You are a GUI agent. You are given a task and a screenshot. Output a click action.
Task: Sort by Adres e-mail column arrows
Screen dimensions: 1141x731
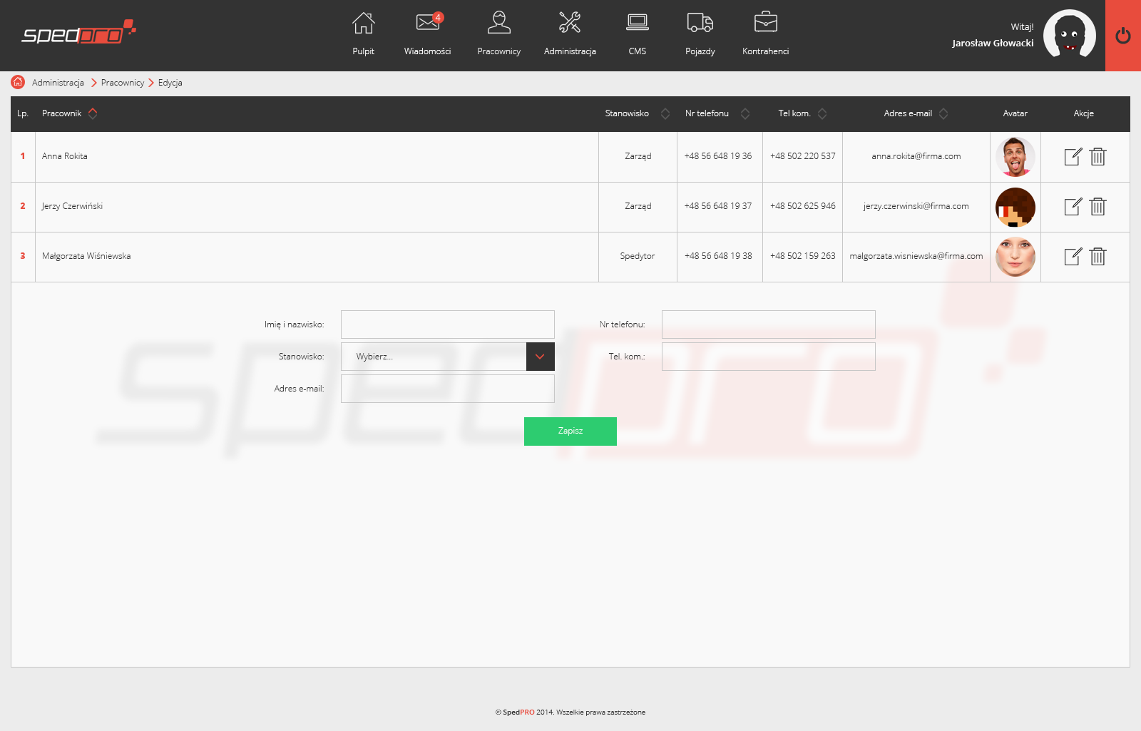pyautogui.click(x=943, y=113)
